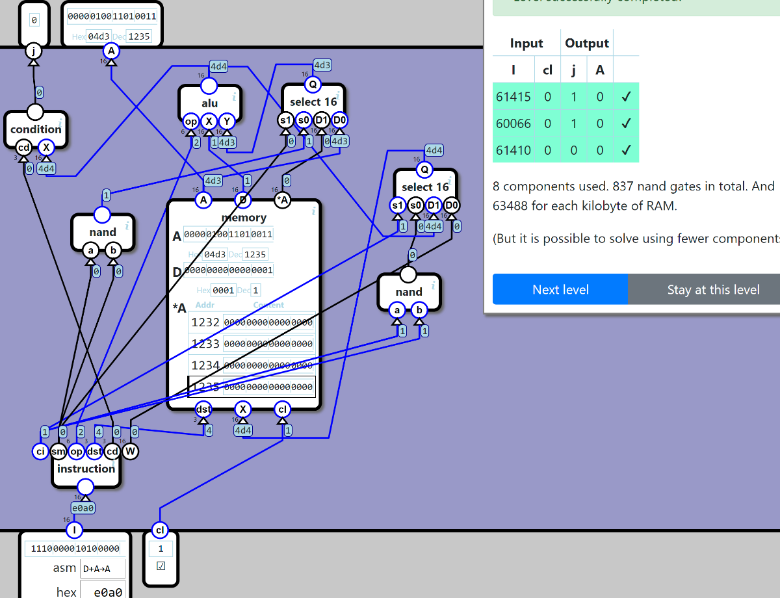Screen dimensions: 780x598
Task: Click the op input pin on alu
Action: (x=191, y=121)
